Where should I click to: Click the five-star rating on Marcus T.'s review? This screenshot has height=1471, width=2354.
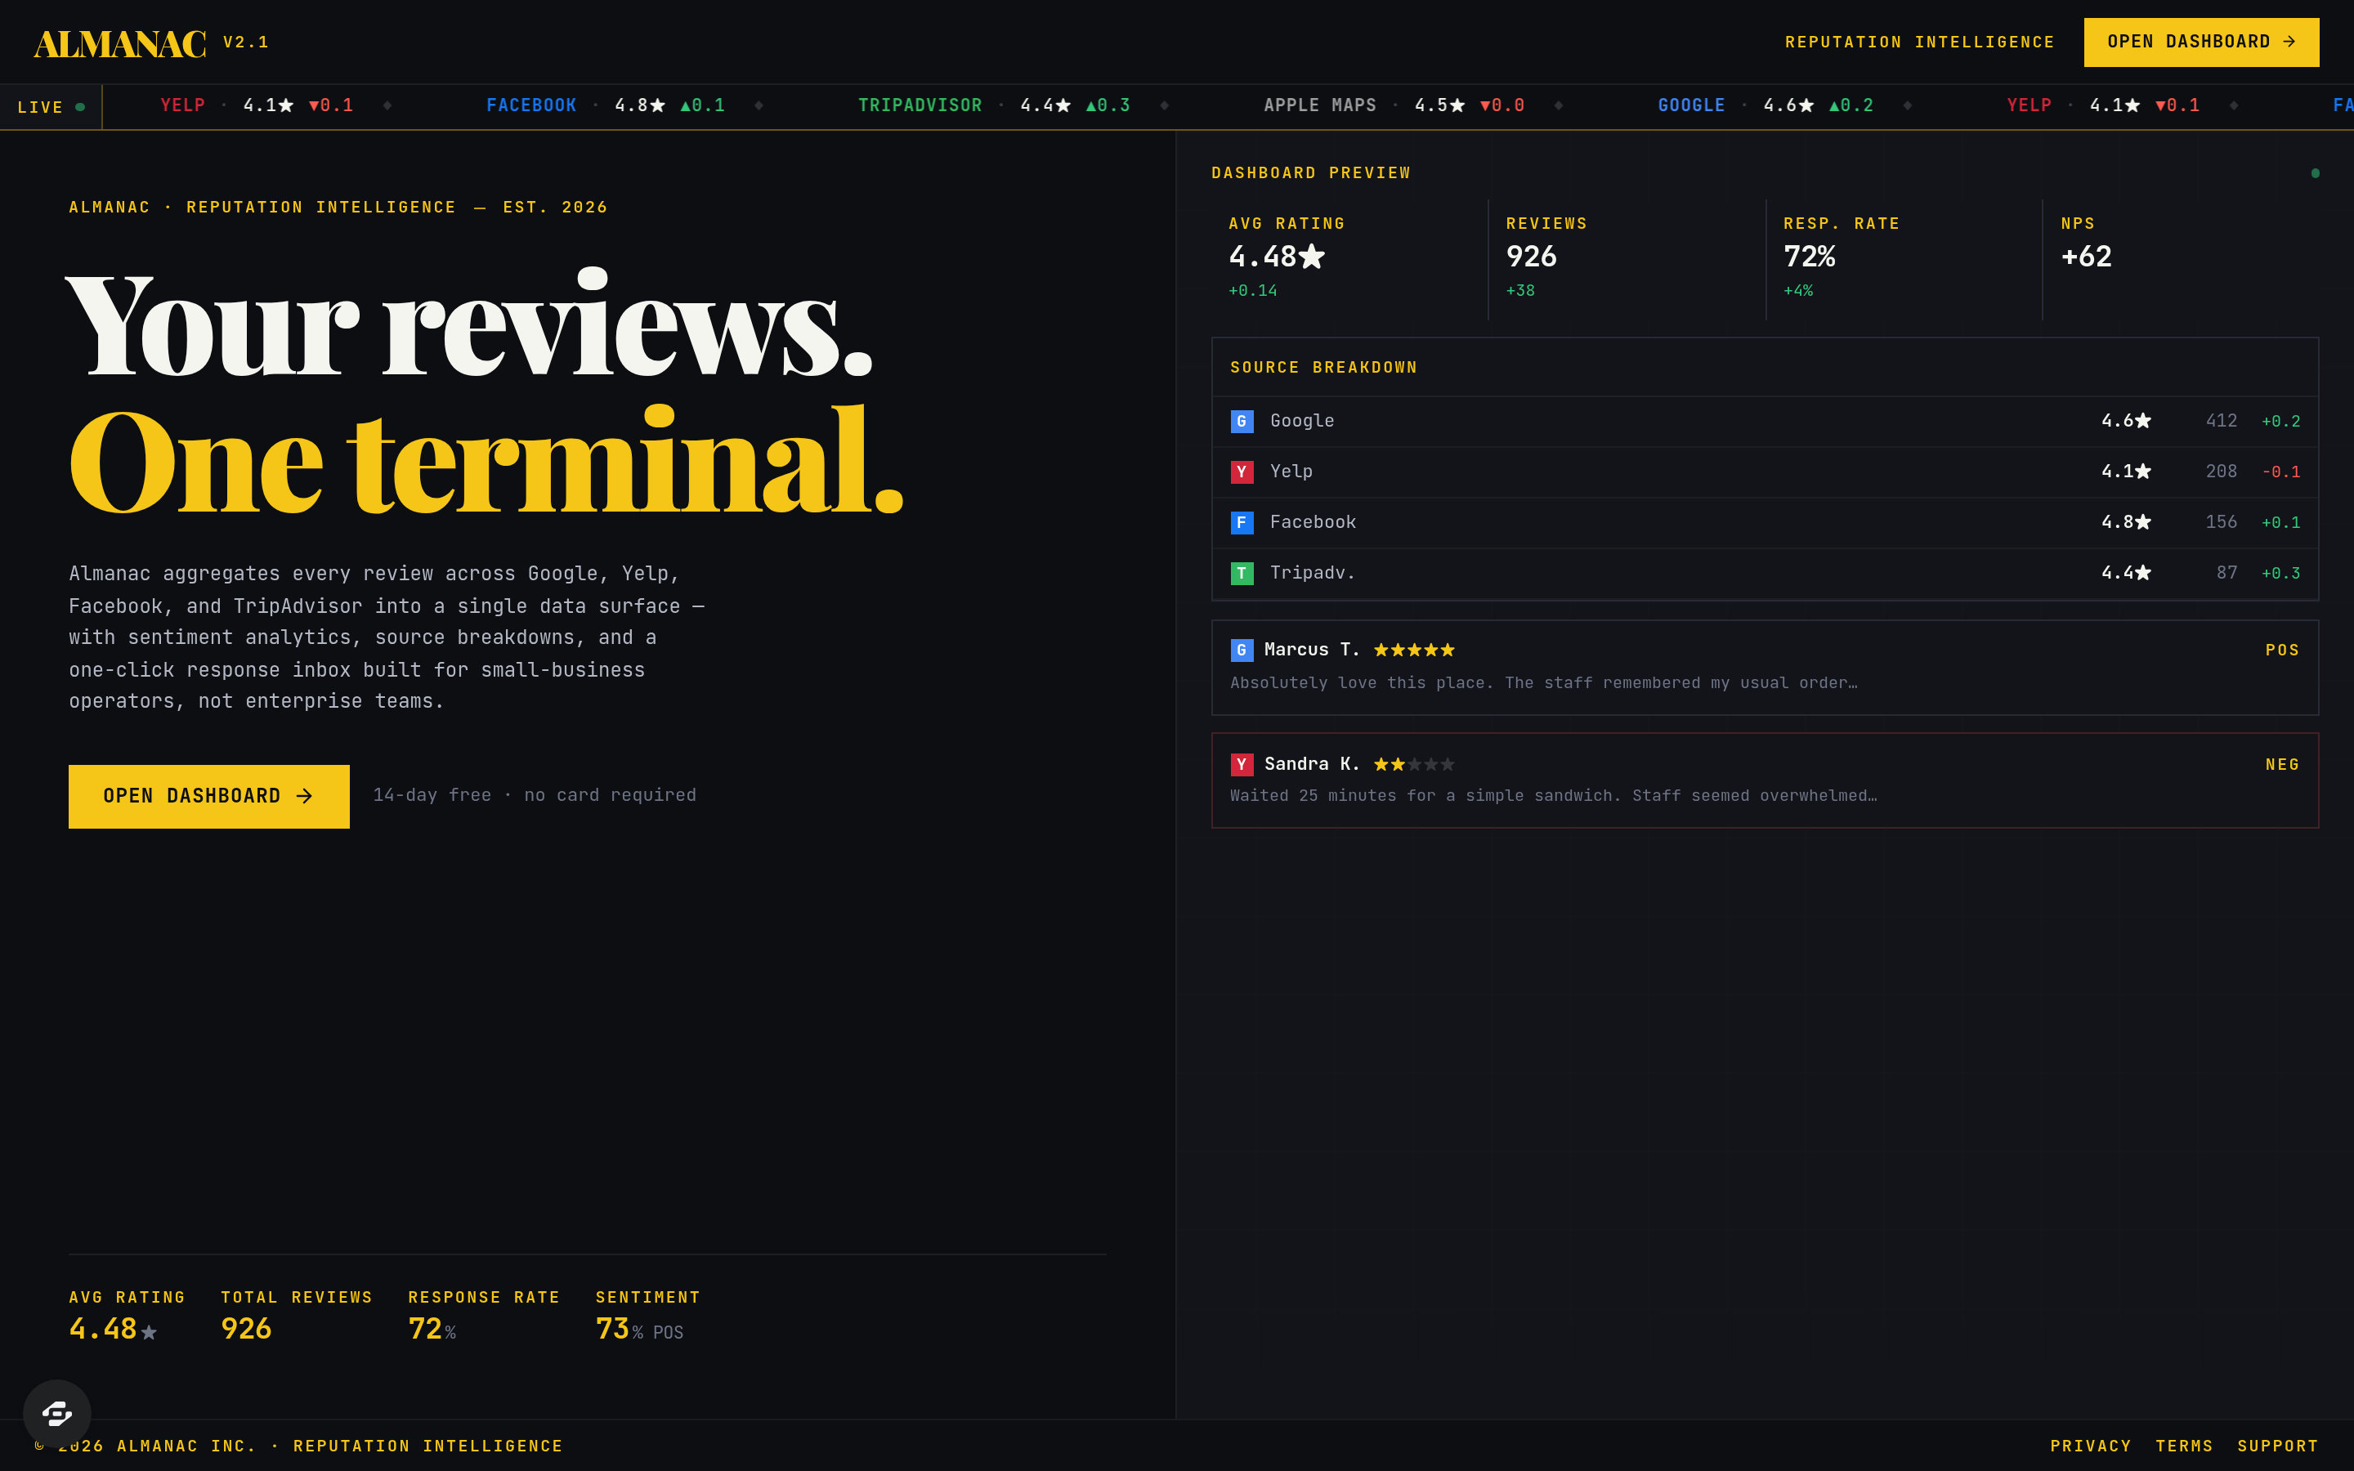click(1414, 650)
